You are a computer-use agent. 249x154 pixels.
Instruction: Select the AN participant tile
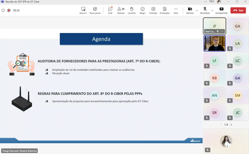pos(214,95)
